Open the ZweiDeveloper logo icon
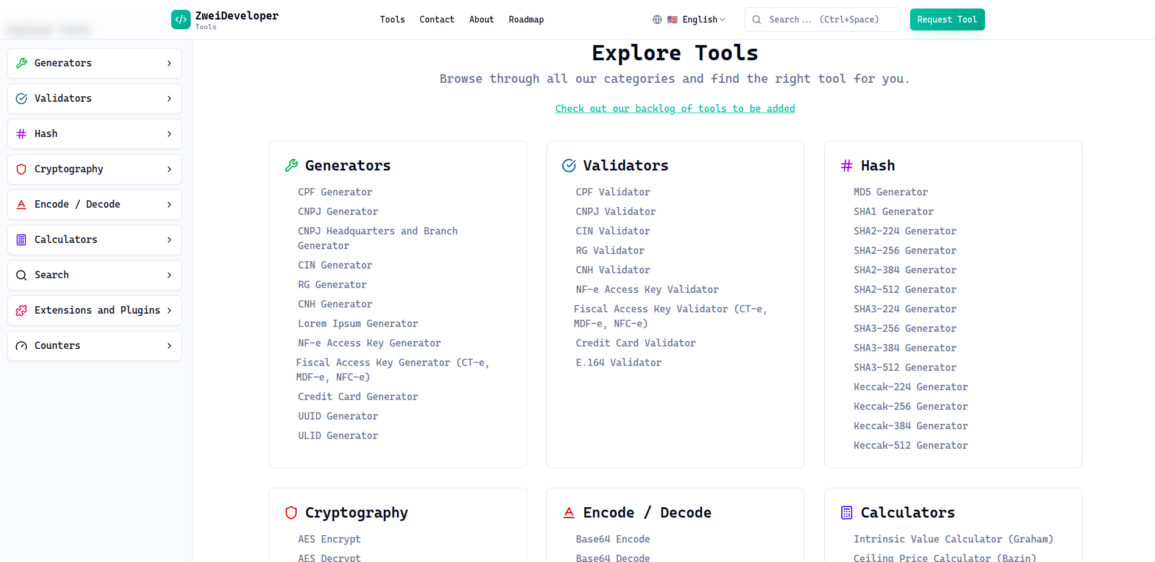The height and width of the screenshot is (562, 1155). pos(180,19)
